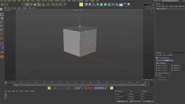This screenshot has width=185, height=104.
Task: Open the Node Space dropdown
Action: pos(170,1)
